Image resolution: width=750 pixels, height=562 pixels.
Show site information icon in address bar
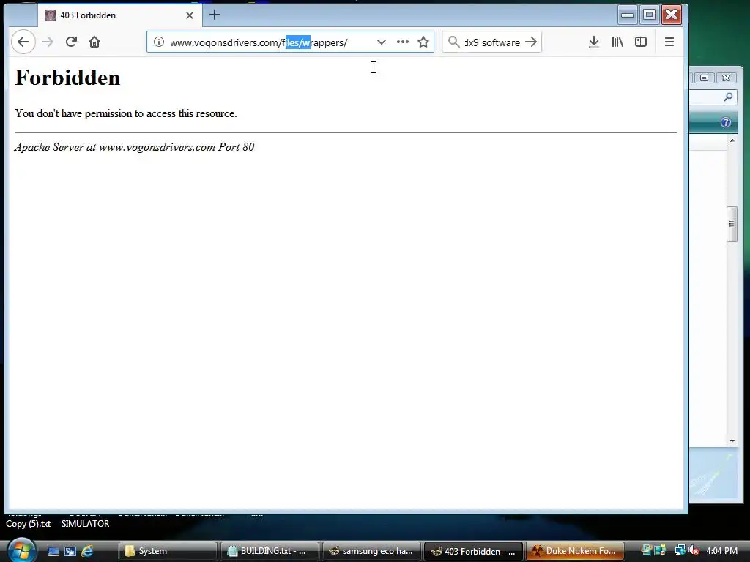click(159, 42)
